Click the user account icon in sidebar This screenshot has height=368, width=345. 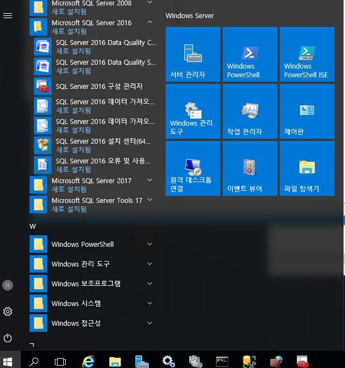[8, 285]
